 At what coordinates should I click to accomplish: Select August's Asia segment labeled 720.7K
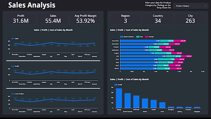163,53
